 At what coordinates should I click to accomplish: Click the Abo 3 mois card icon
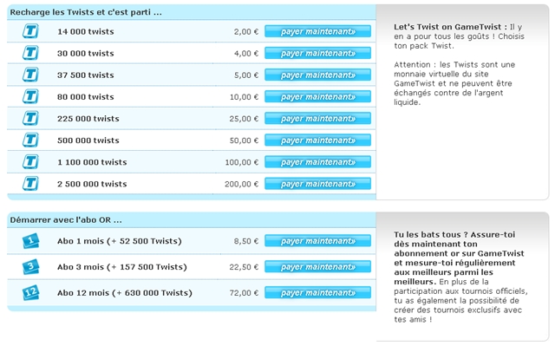(31, 267)
